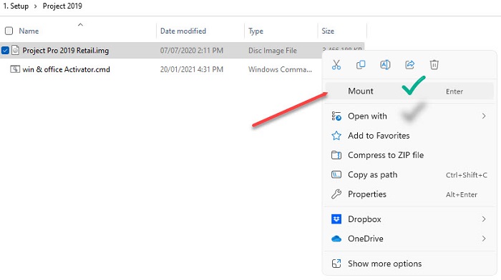Image resolution: width=501 pixels, height=280 pixels.
Task: Select Add to Favorites
Action: pyautogui.click(x=409, y=136)
